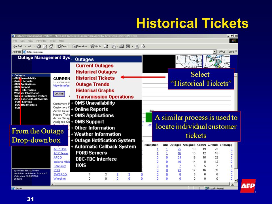Expand OMS Unavailability menu section
The width and height of the screenshot is (272, 204).
coord(93,103)
